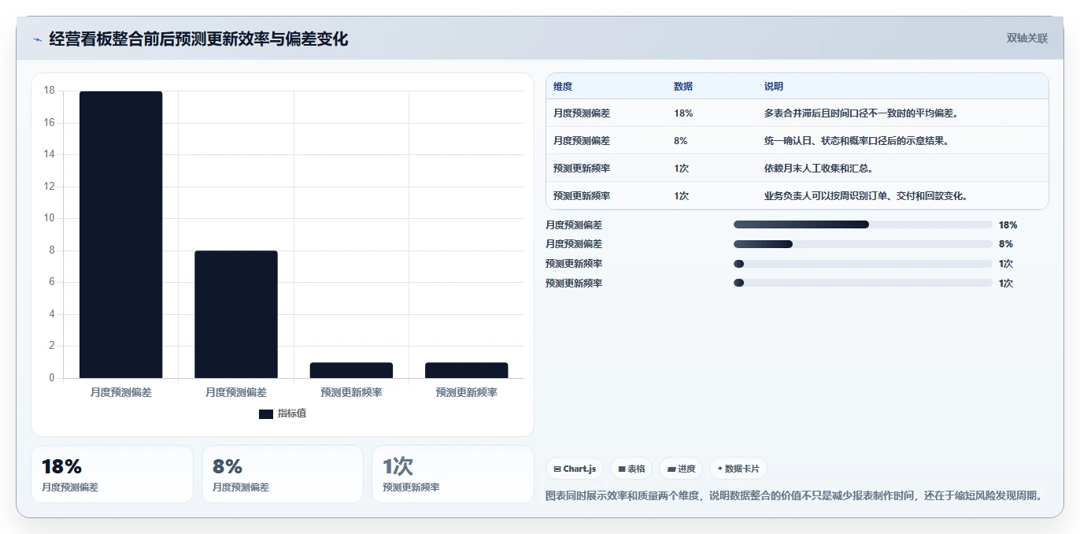This screenshot has width=1080, height=534.
Task: Click the 说明 table column header
Action: pyautogui.click(x=774, y=87)
